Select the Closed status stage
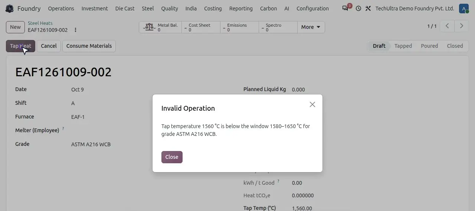The height and width of the screenshot is (211, 475). [x=455, y=46]
